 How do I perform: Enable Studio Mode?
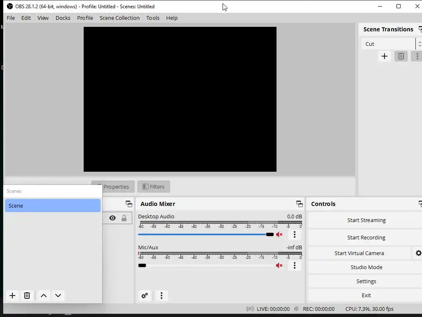point(366,267)
